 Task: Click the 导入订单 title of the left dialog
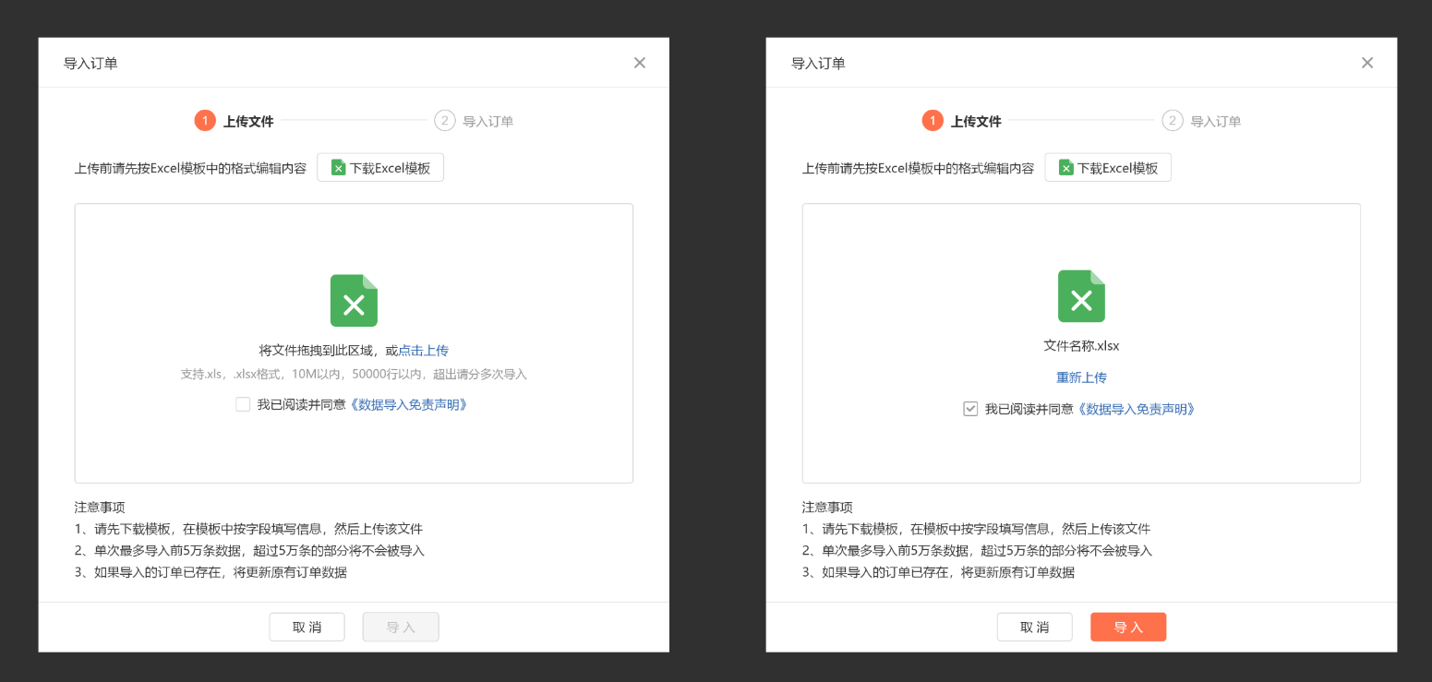pyautogui.click(x=90, y=63)
